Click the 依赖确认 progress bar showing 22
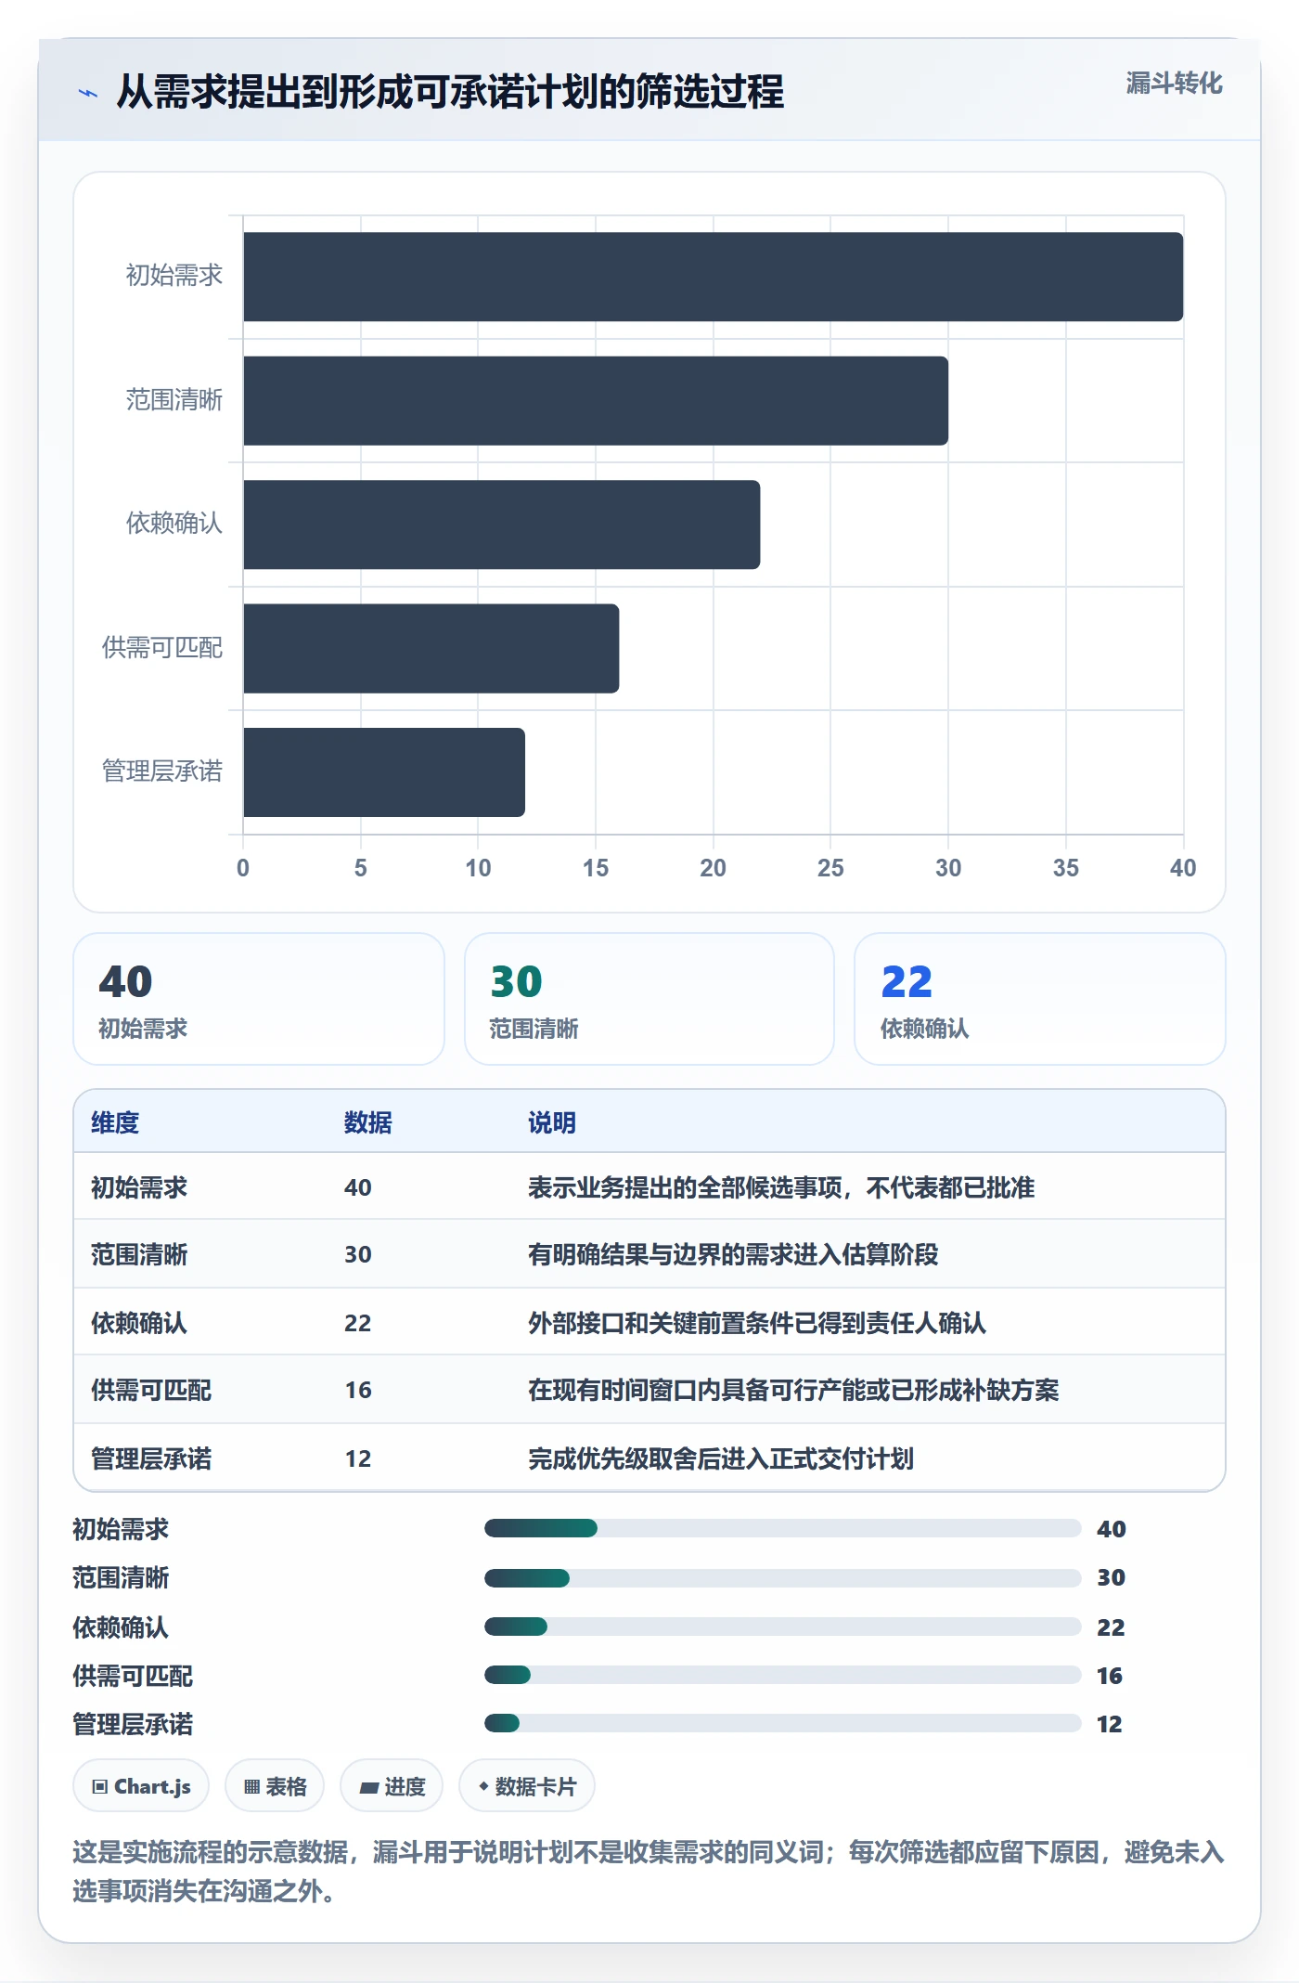This screenshot has width=1299, height=1983. 782,1627
